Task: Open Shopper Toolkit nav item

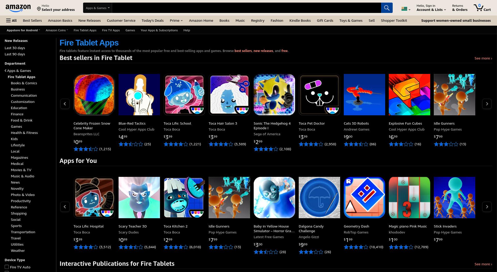Action: 394,20
